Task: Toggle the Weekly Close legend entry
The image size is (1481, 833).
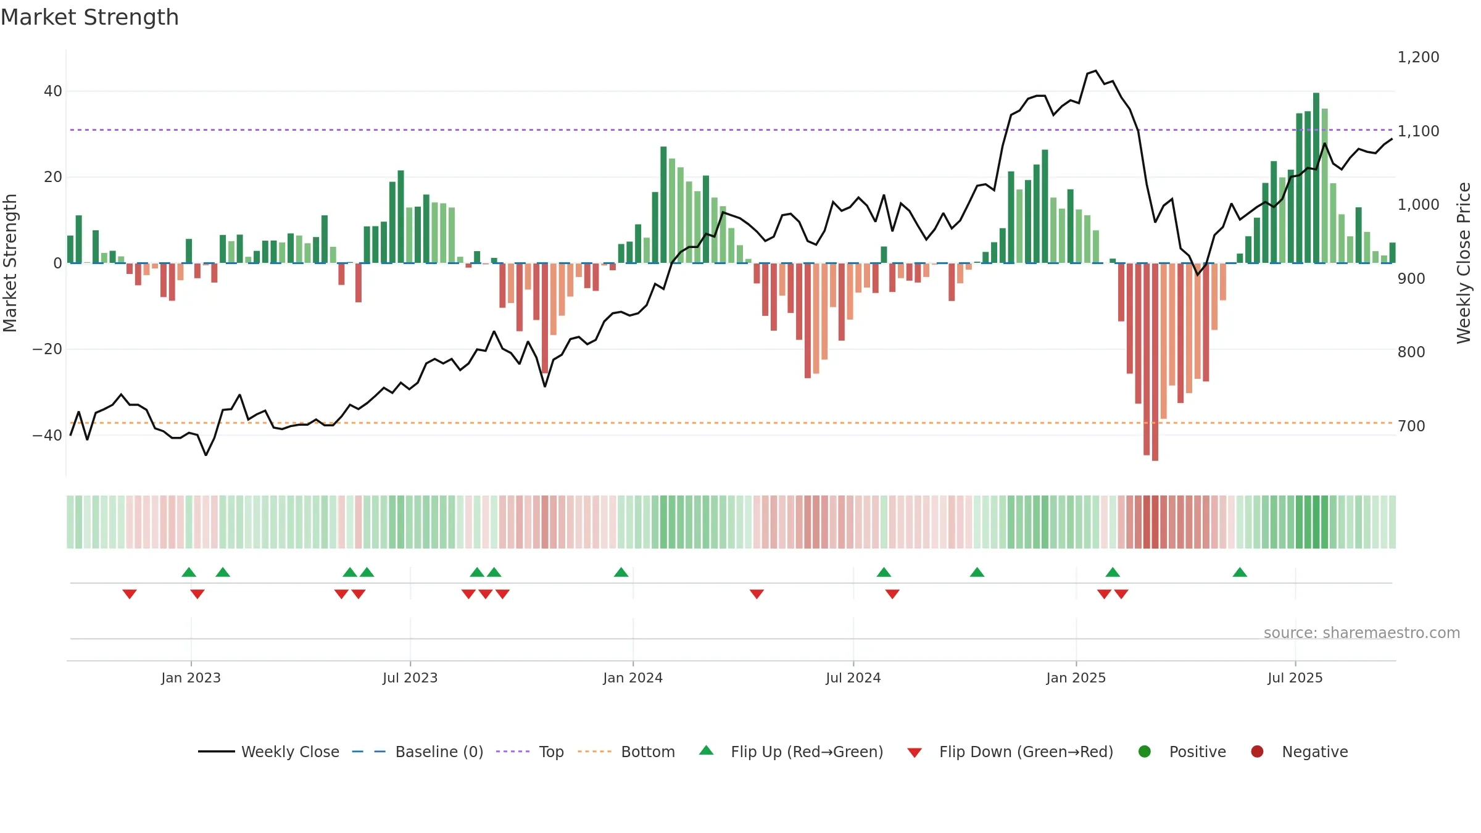Action: [x=268, y=752]
